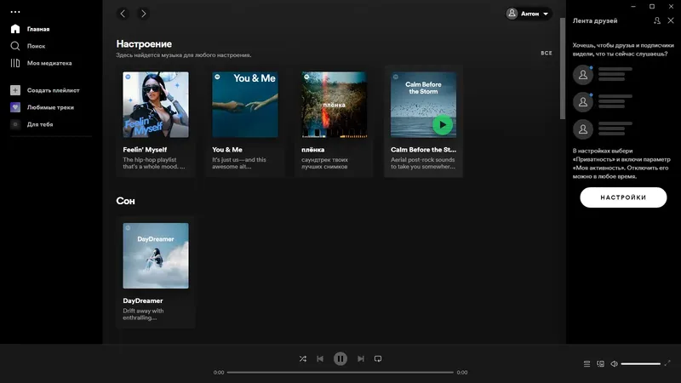The width and height of the screenshot is (681, 383).
Task: Open the Антон profile dropdown
Action: (x=529, y=14)
